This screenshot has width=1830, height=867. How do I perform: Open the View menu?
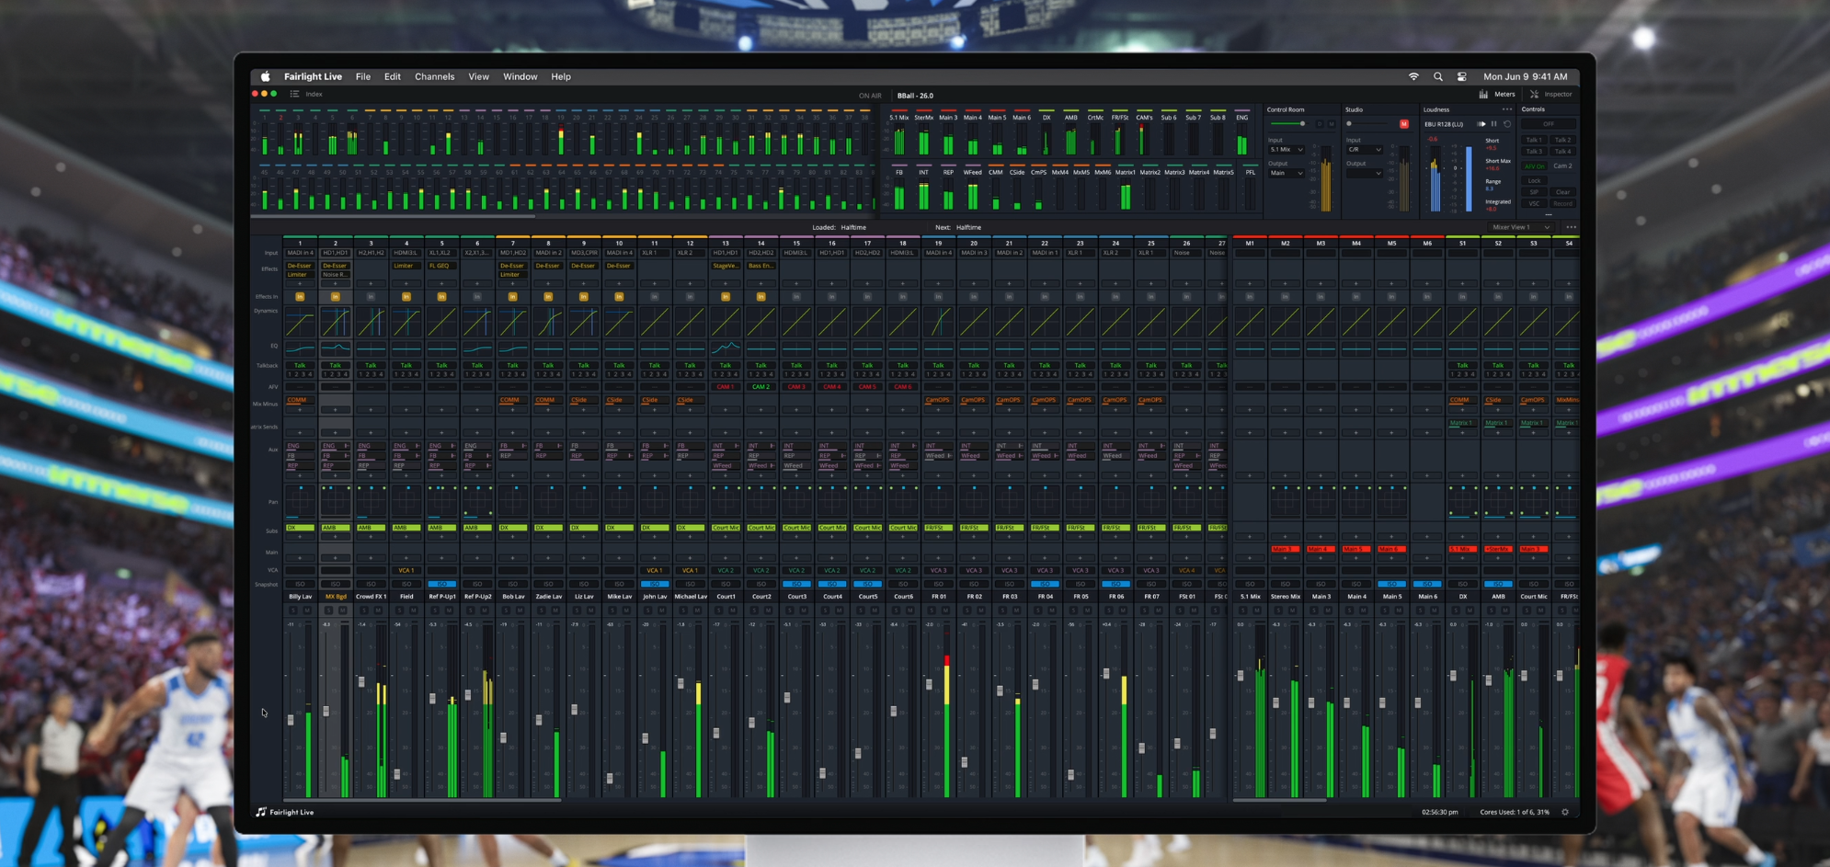478,77
